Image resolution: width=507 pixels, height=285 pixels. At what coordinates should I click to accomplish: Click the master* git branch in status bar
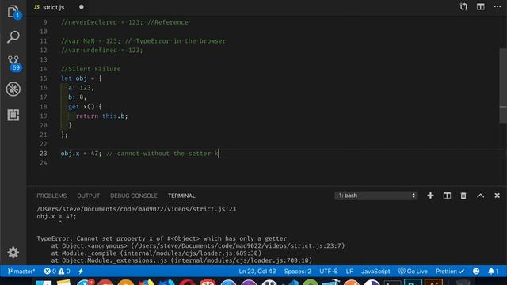21,271
